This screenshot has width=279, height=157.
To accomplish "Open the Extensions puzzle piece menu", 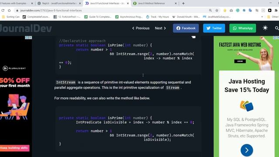I will pyautogui.click(x=276, y=10).
